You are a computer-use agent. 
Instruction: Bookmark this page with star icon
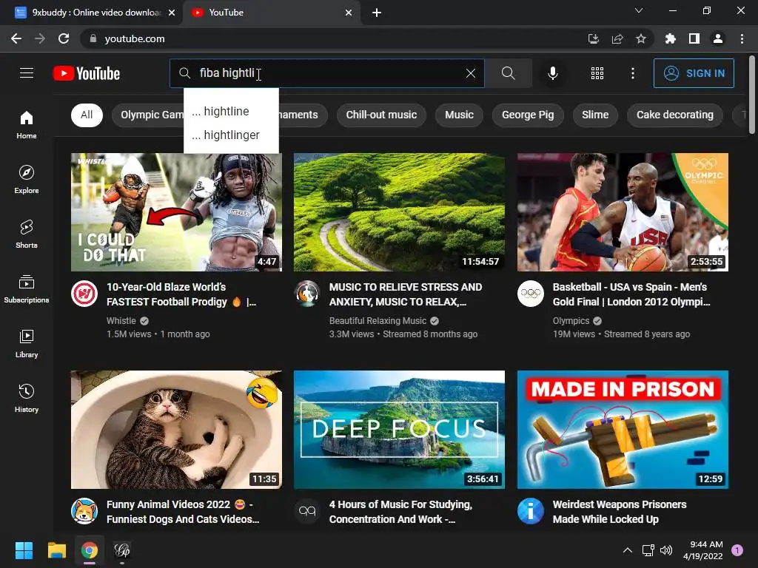coord(640,38)
